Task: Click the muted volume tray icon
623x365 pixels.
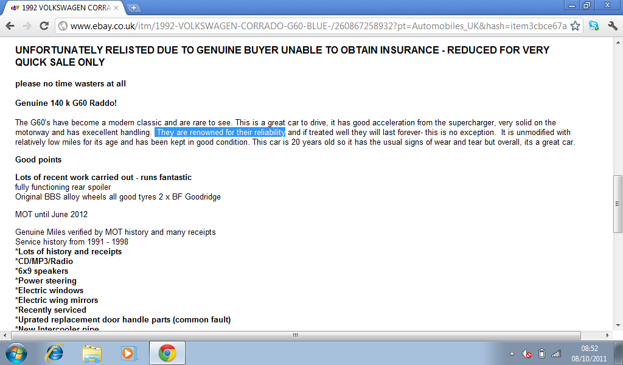Action: coord(527,353)
